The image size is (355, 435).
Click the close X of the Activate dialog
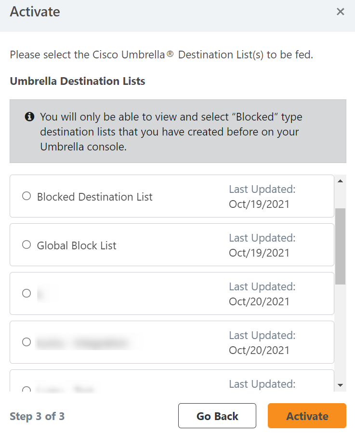point(341,12)
